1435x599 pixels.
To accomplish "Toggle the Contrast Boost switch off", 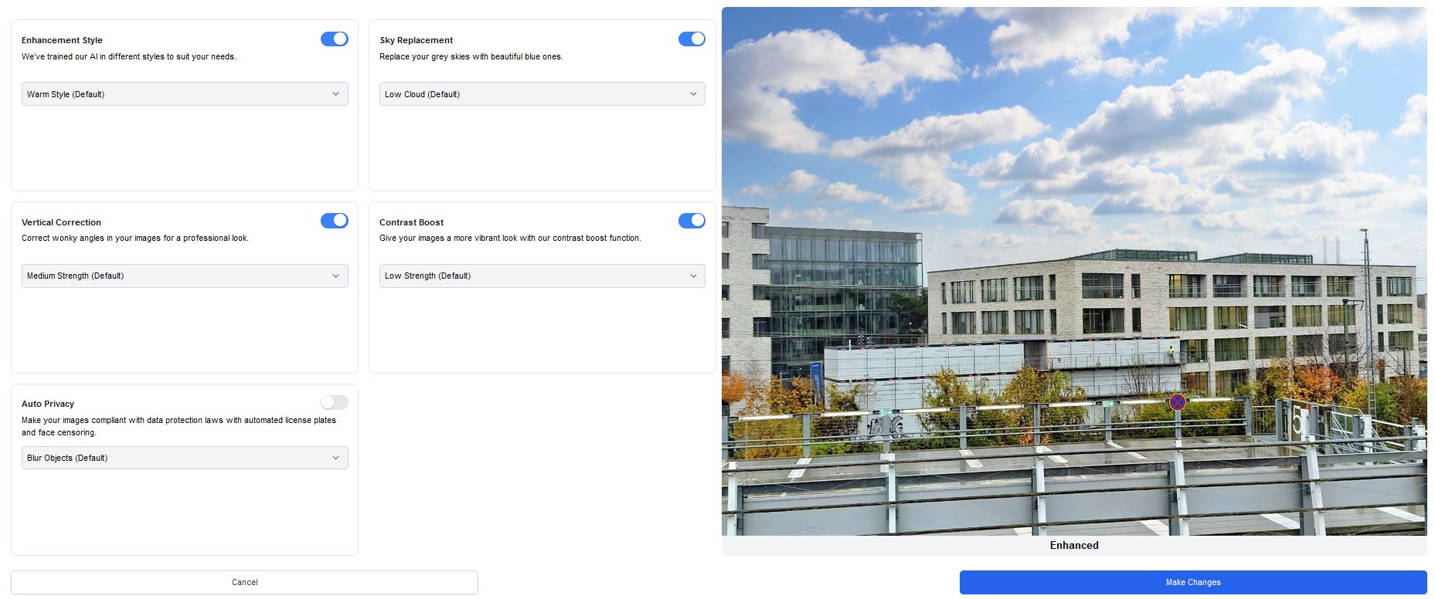I will click(x=692, y=221).
